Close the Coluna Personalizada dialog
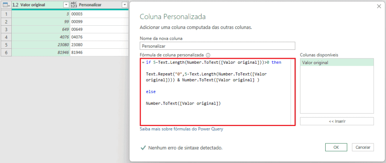 coord(379,7)
